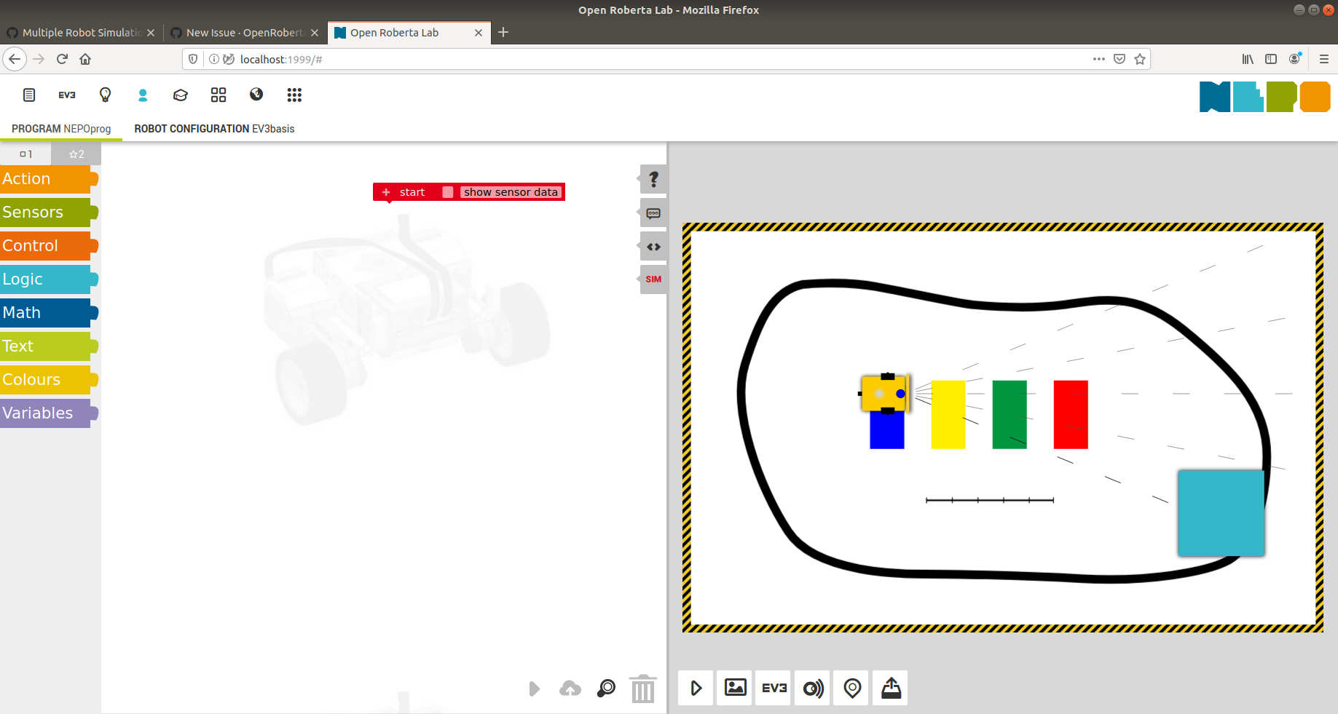Click the browser address bar
Screen dimensions: 1338x714
click(x=510, y=59)
